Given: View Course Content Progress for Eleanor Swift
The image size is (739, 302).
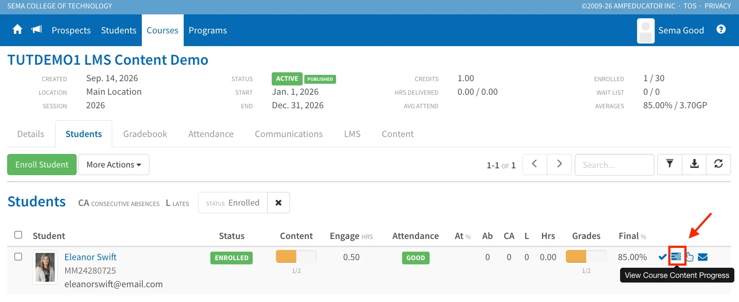Looking at the screenshot, I should [x=676, y=257].
